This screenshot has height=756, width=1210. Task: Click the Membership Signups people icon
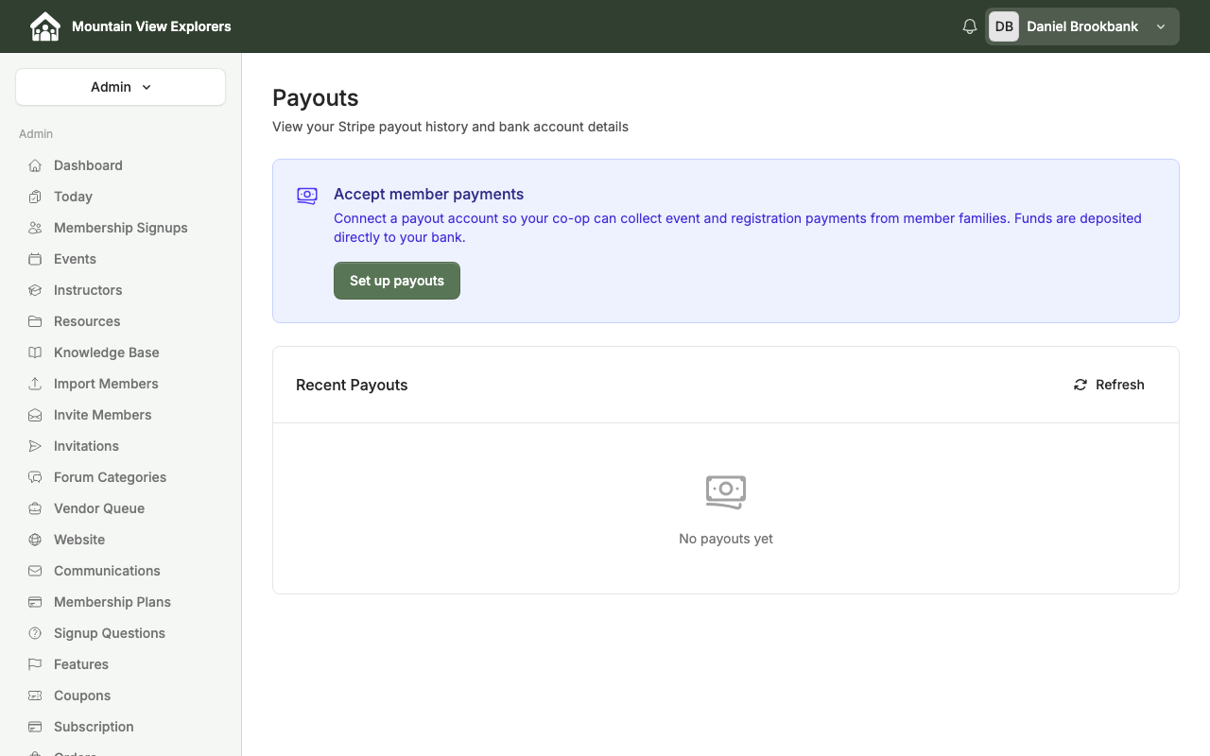35,228
